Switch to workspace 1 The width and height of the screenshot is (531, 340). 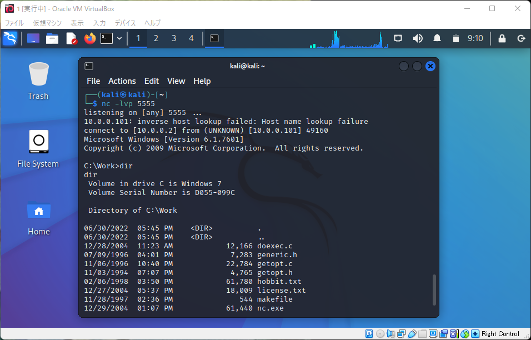pyautogui.click(x=138, y=38)
